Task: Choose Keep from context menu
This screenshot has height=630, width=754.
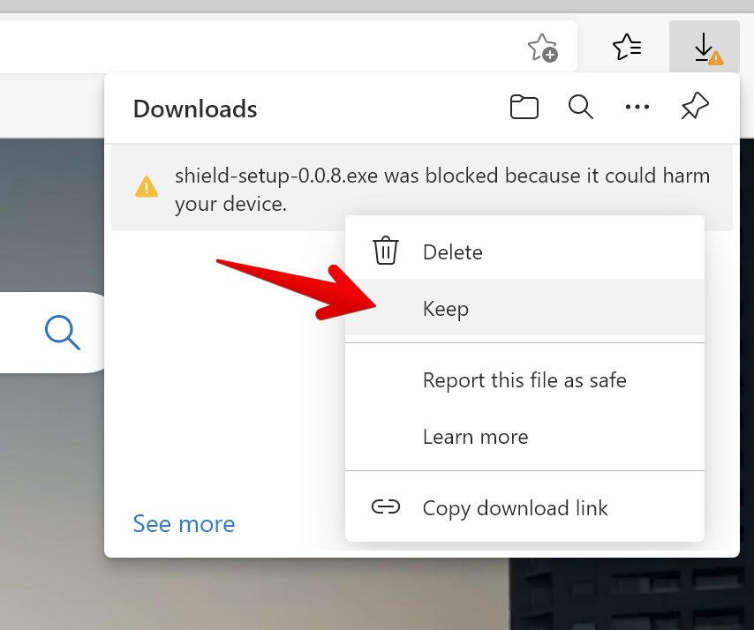Action: [524, 308]
